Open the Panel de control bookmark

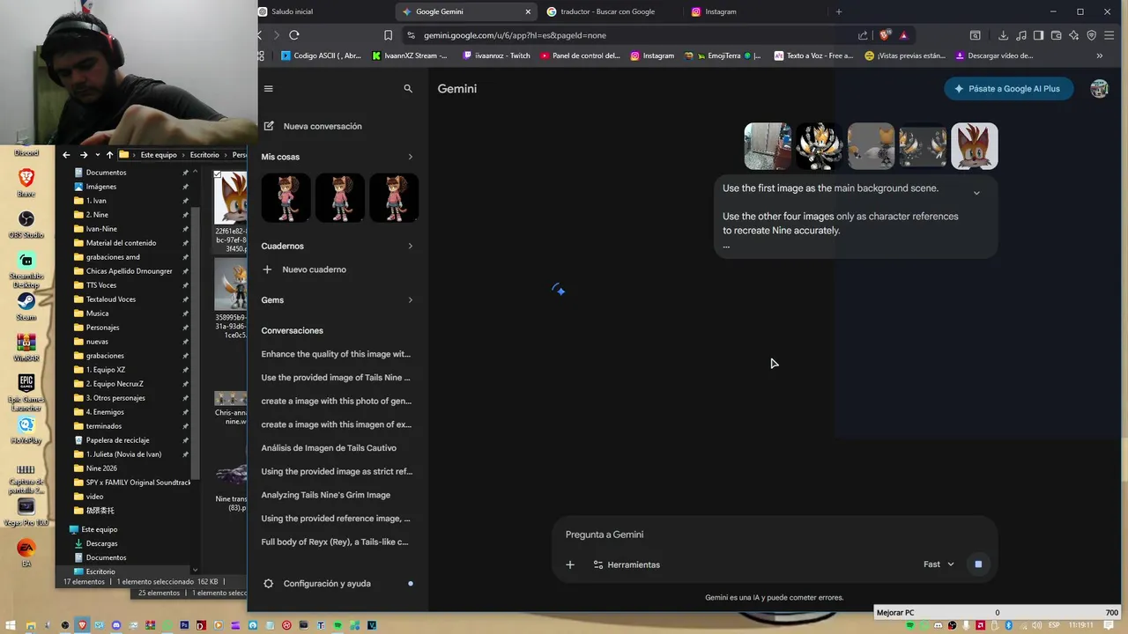click(x=580, y=55)
